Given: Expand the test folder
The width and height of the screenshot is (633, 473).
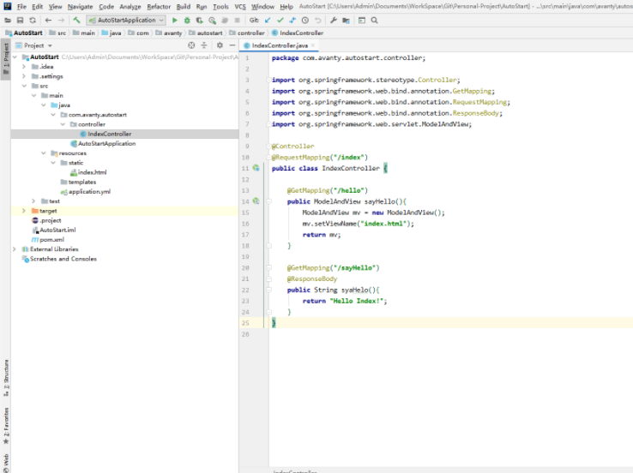Looking at the screenshot, I should pyautogui.click(x=33, y=201).
